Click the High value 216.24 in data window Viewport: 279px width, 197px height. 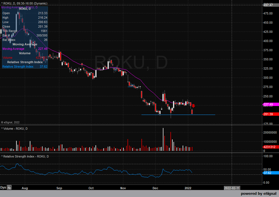(43, 18)
